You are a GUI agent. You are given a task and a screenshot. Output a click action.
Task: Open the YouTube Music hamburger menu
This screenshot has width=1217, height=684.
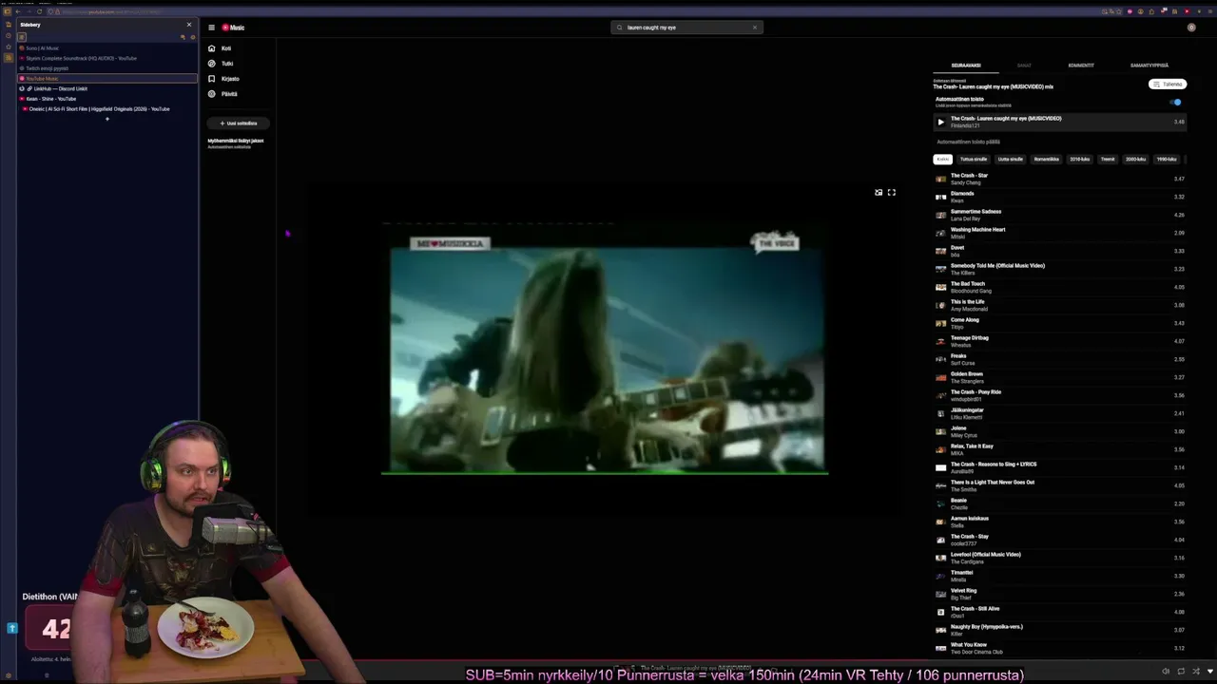[211, 28]
